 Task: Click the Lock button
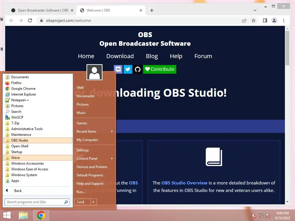tap(83, 202)
